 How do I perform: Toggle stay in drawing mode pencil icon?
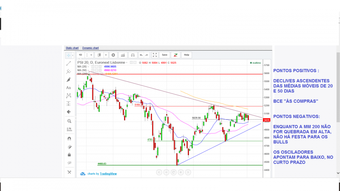70,147
